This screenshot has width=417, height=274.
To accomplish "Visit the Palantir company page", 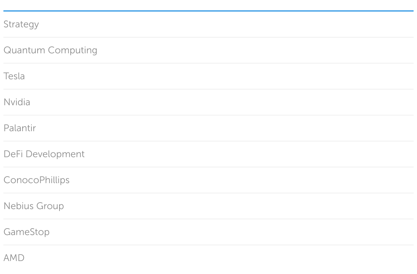I will pos(19,128).
